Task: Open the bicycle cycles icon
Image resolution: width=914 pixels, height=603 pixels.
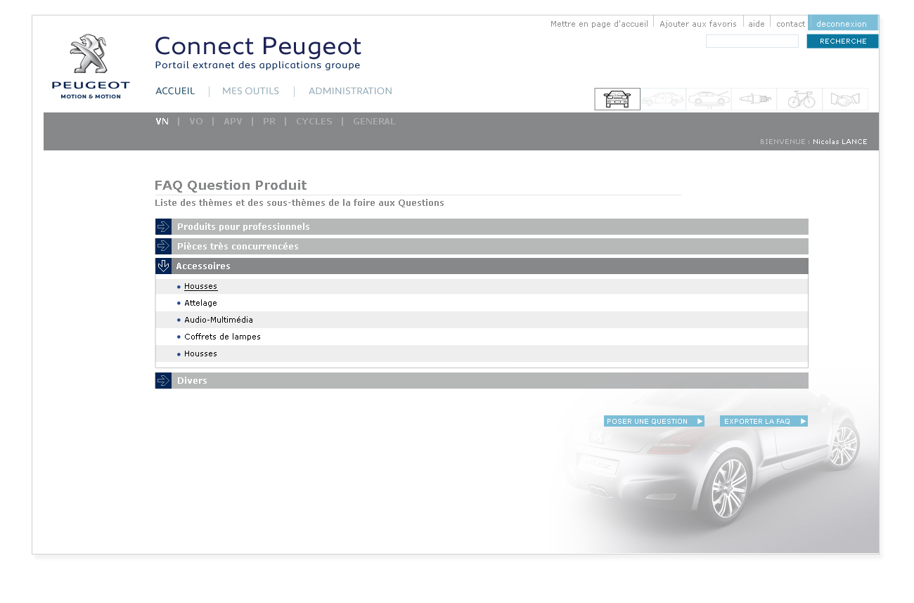Action: [800, 99]
